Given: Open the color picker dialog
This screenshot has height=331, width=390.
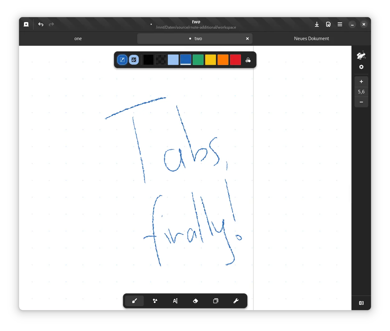Looking at the screenshot, I should click(x=248, y=60).
